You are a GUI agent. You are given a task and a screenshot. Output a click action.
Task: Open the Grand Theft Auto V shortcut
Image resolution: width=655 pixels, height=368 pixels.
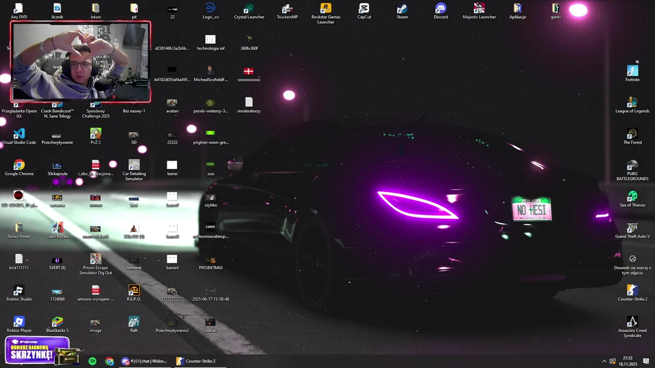pyautogui.click(x=632, y=231)
